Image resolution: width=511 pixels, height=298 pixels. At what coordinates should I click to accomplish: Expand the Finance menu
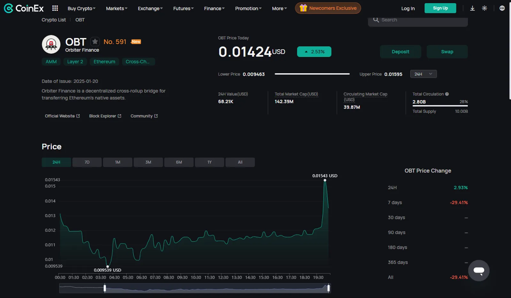click(x=214, y=9)
